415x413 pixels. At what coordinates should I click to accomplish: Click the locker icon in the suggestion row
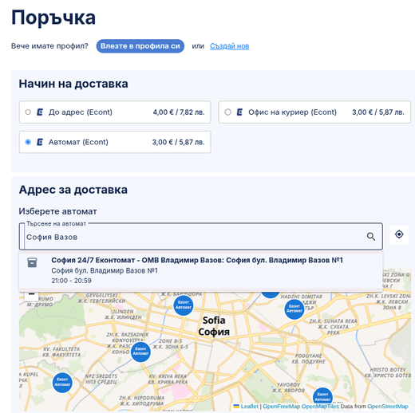coord(32,262)
